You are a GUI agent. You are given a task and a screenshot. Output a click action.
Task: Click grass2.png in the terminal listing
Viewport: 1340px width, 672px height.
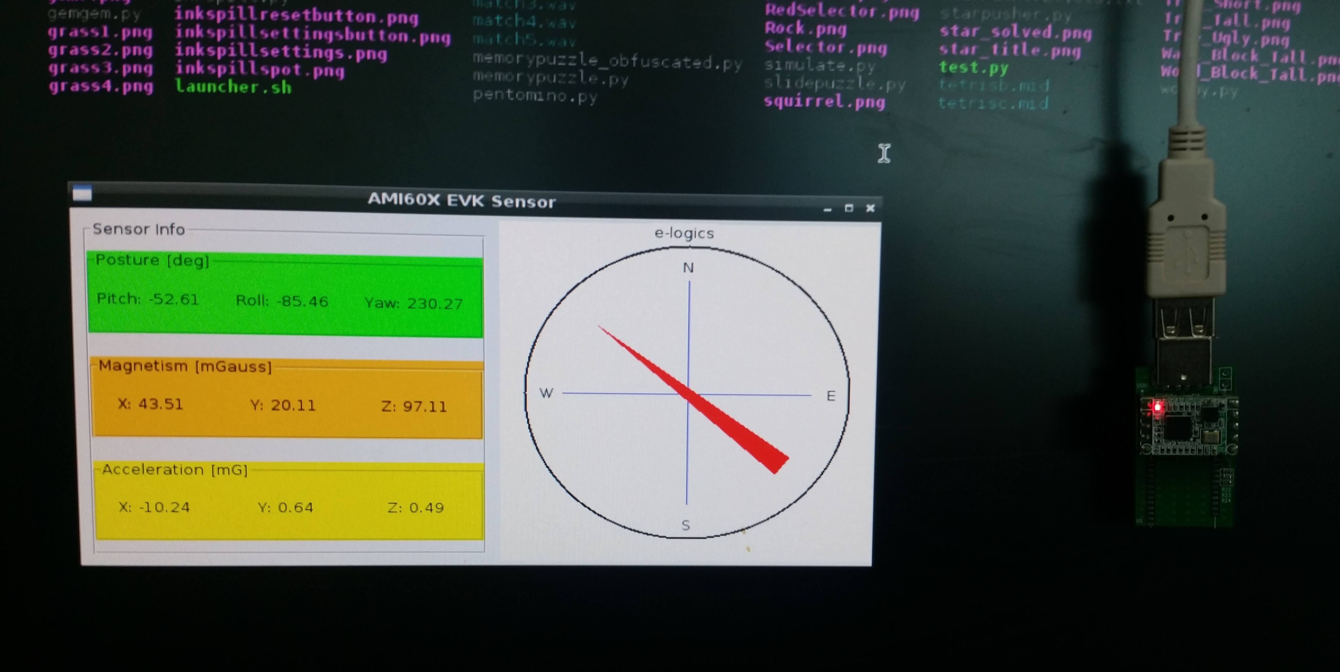pyautogui.click(x=101, y=50)
